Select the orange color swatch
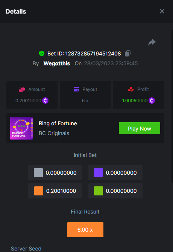 tap(39, 191)
